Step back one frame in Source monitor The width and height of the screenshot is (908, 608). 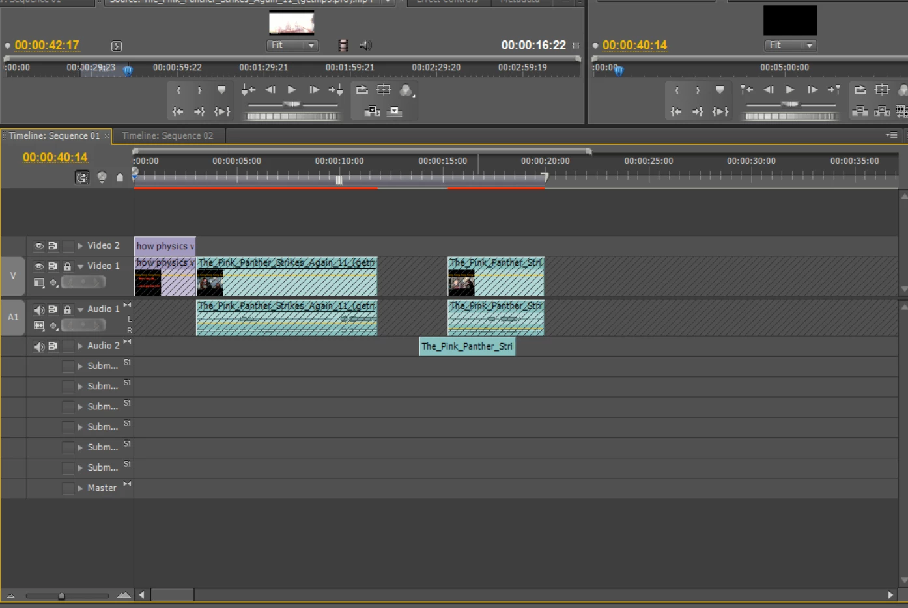[x=270, y=90]
